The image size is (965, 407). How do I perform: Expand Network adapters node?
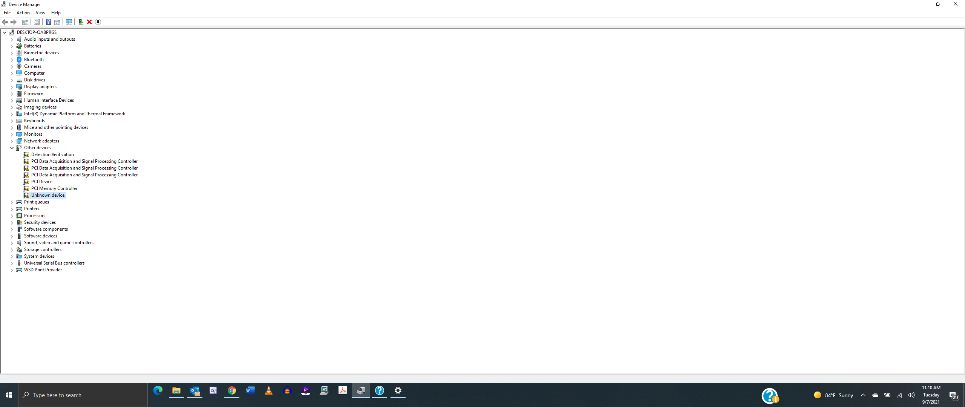pyautogui.click(x=12, y=141)
